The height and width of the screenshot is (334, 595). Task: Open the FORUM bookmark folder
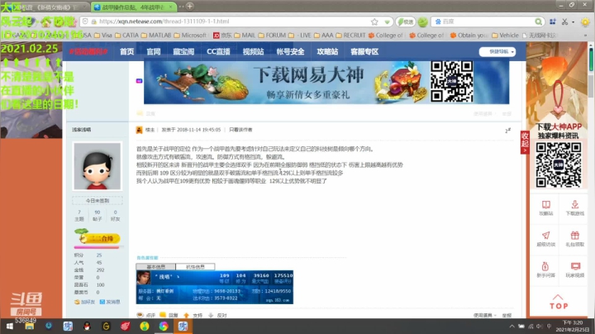(272, 36)
